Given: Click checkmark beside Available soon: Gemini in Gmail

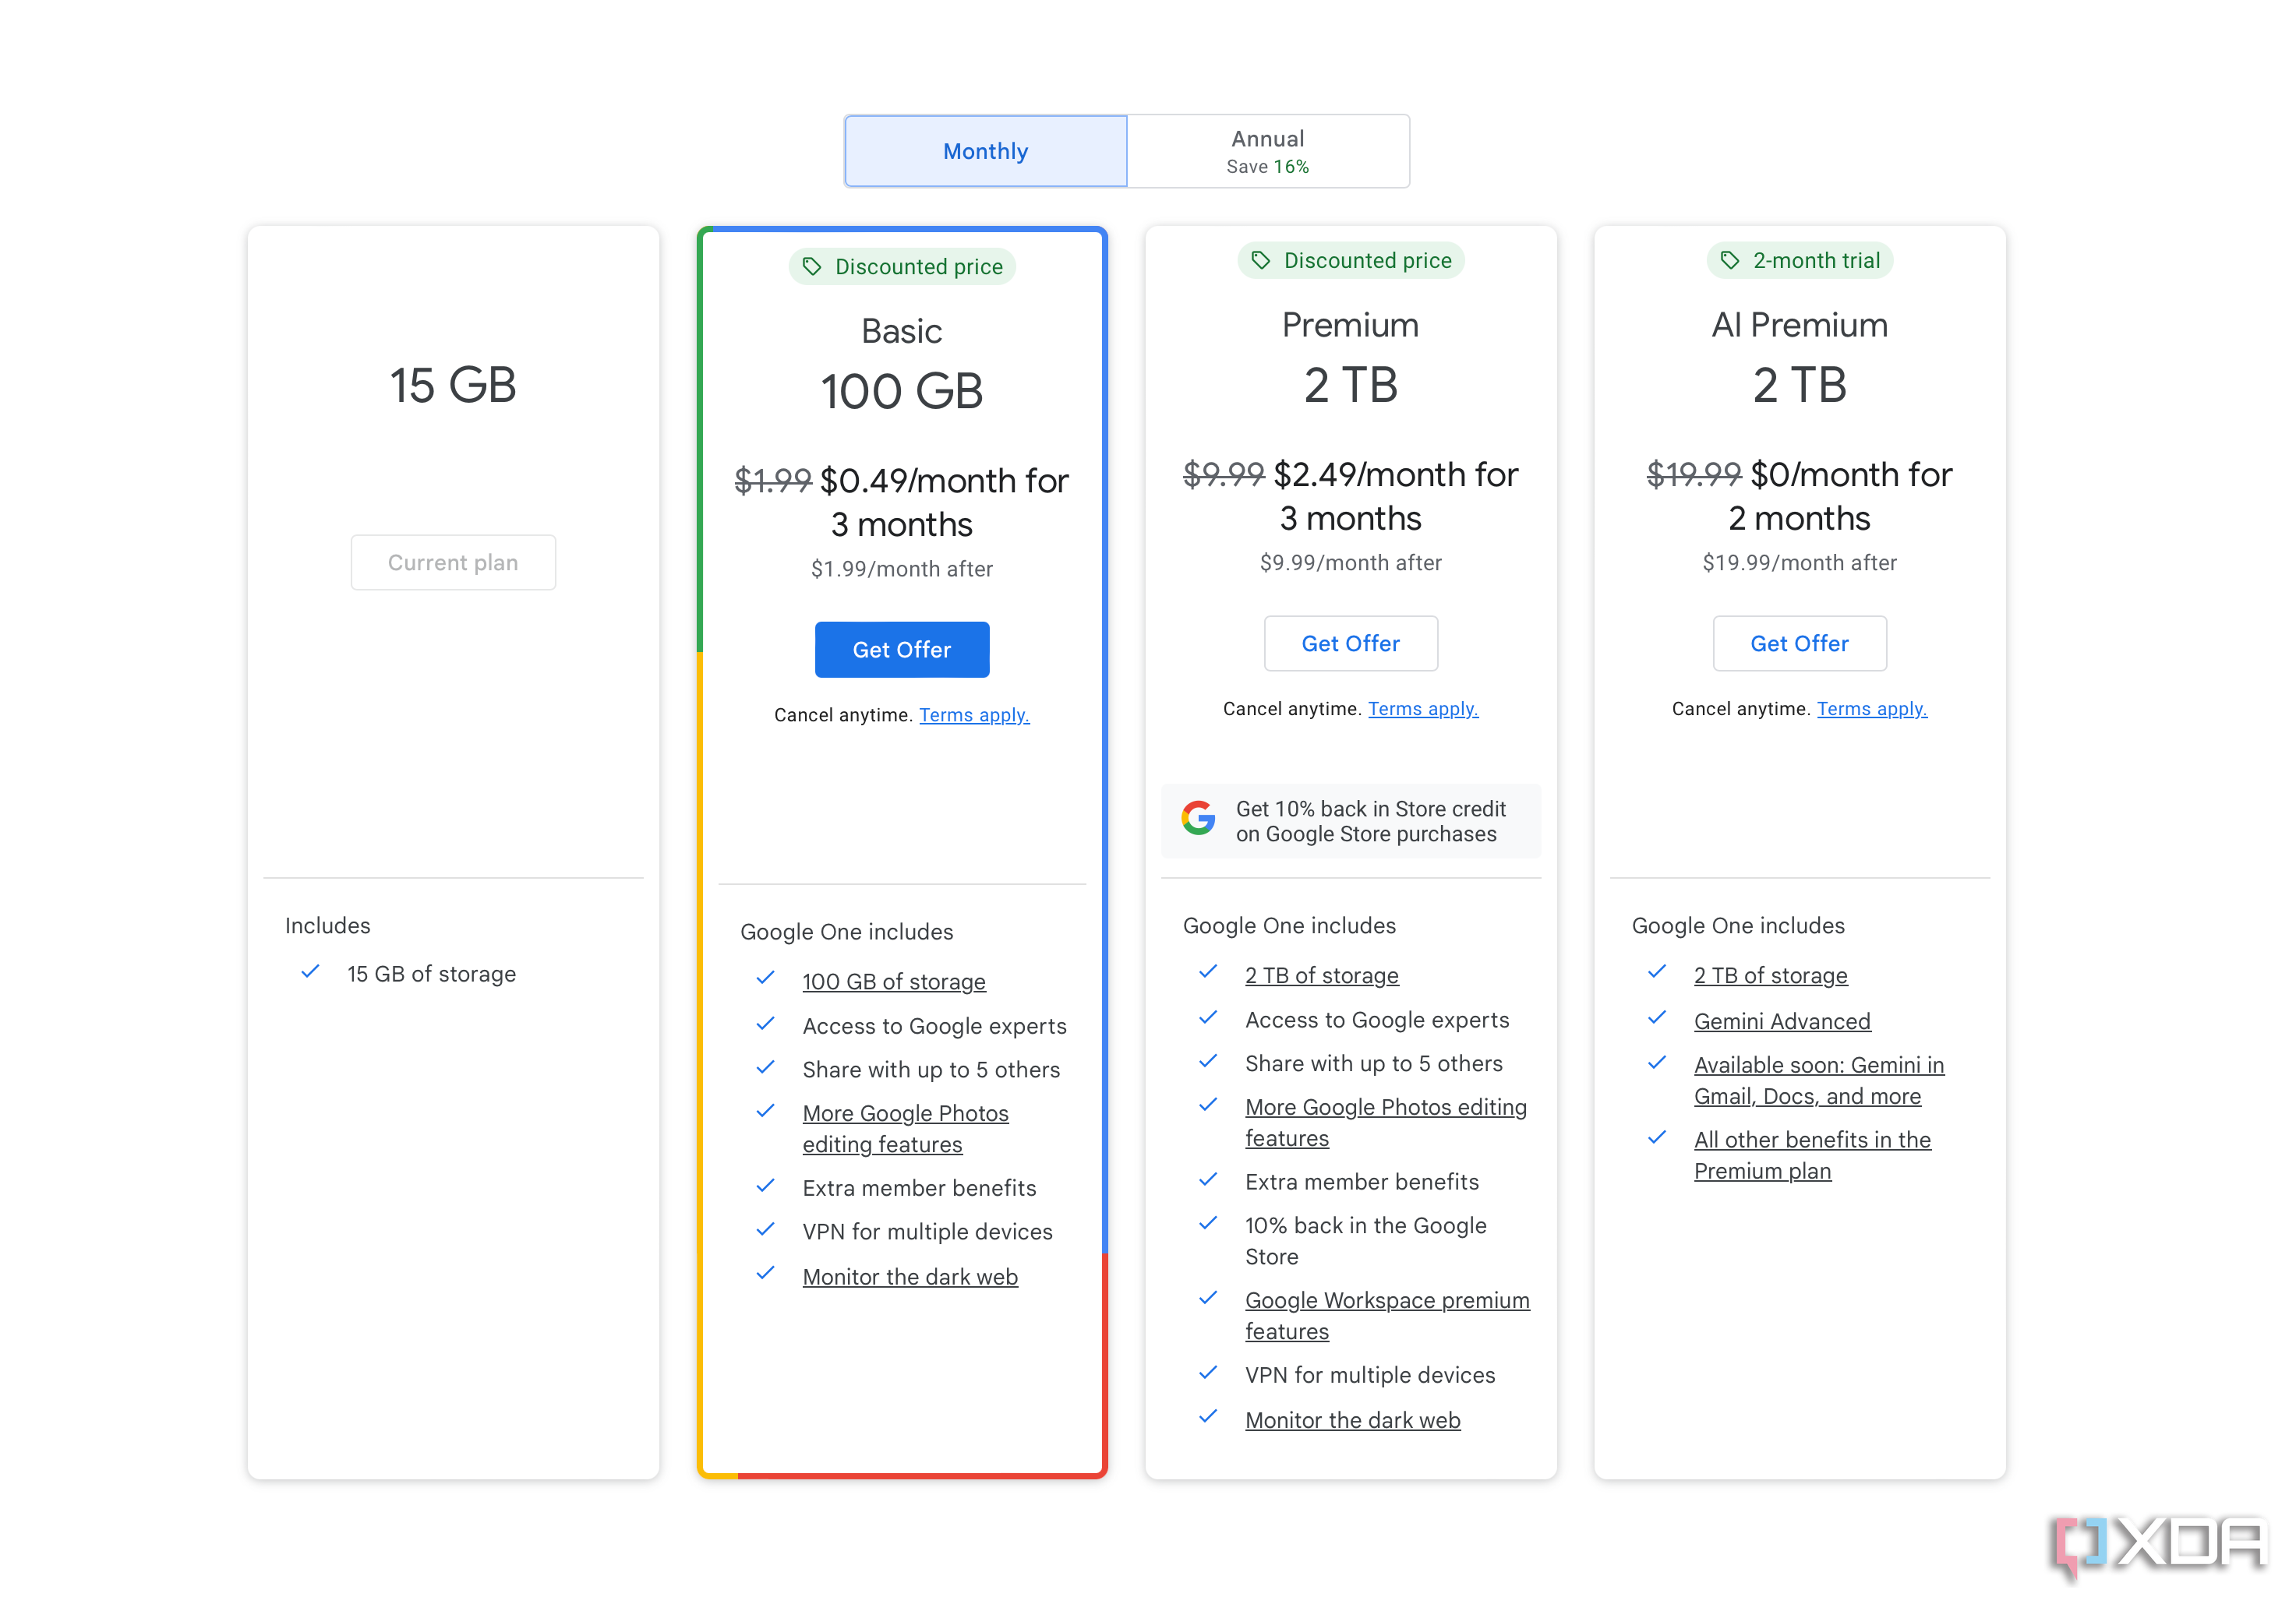Looking at the screenshot, I should tap(1657, 1063).
